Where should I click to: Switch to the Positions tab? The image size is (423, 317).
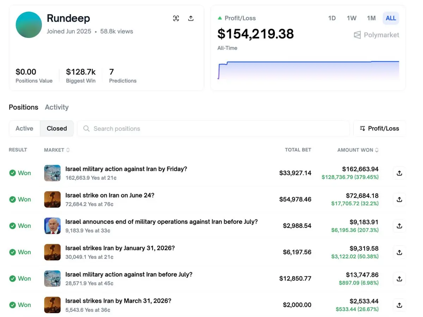(23, 107)
